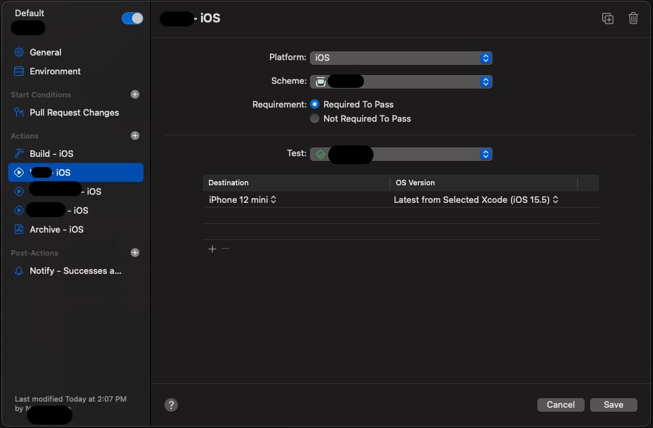Remove the destination with the minus button
The height and width of the screenshot is (428, 653).
pyautogui.click(x=226, y=249)
